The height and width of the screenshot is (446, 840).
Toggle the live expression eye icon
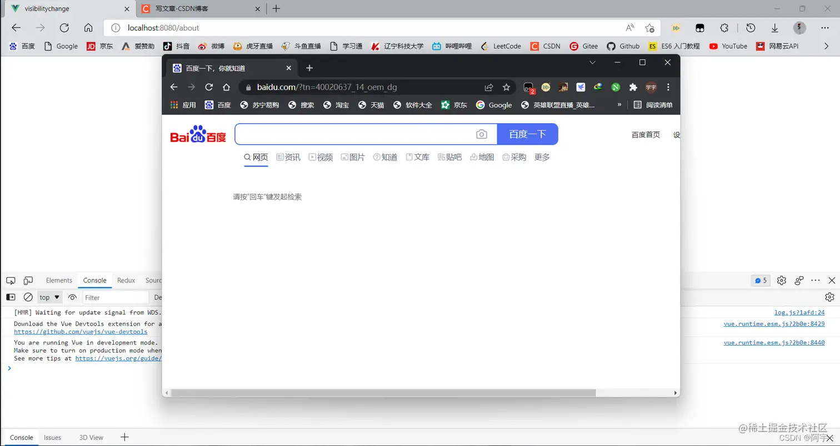pos(72,297)
